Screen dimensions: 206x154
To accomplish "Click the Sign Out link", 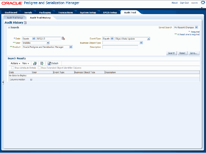I will click(x=184, y=3).
